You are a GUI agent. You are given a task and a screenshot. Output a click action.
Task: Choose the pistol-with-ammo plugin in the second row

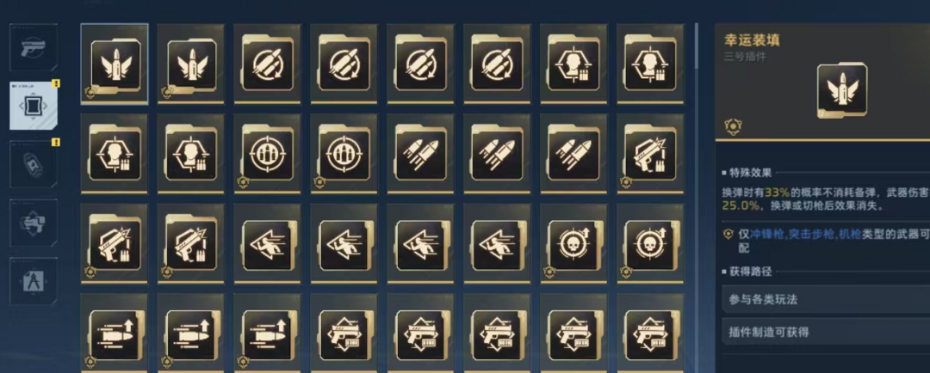[x=650, y=154]
